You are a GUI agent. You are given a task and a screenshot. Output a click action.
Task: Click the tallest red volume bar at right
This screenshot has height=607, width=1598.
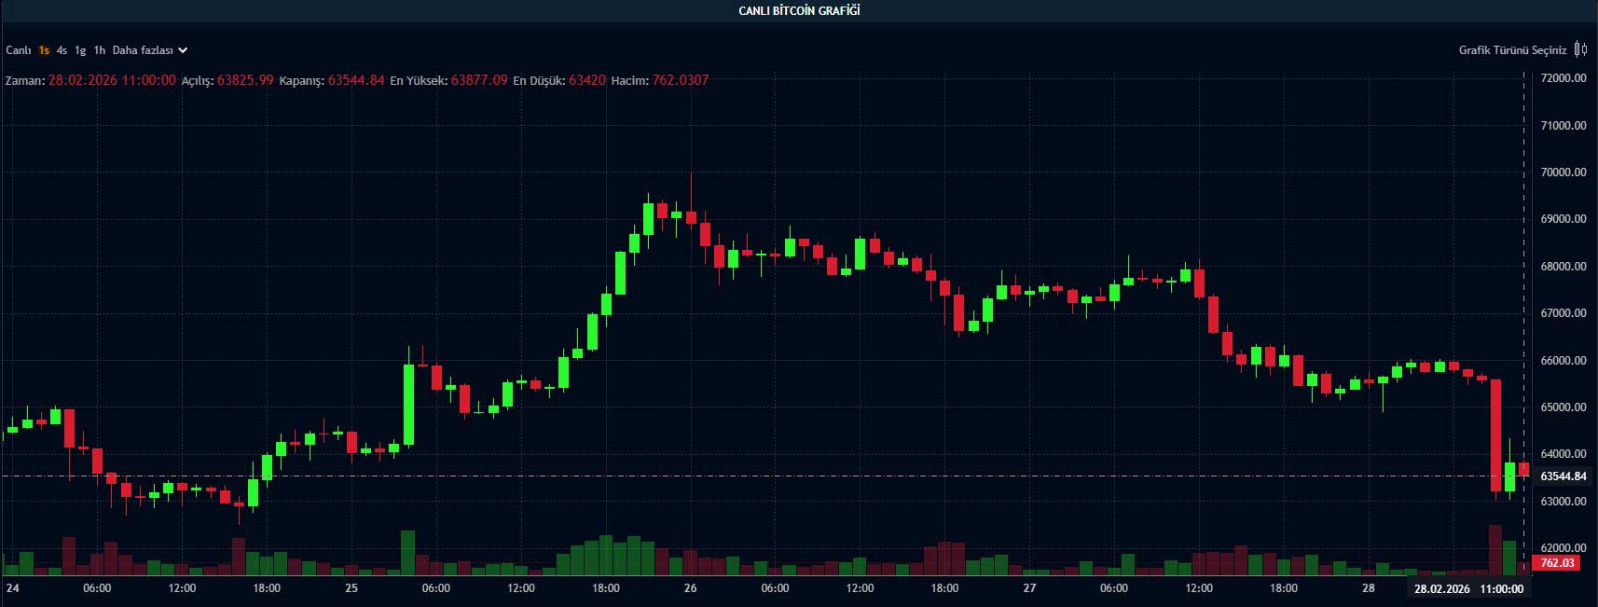click(x=1495, y=550)
